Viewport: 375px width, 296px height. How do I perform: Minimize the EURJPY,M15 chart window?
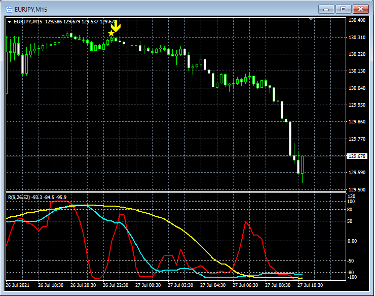pos(326,9)
